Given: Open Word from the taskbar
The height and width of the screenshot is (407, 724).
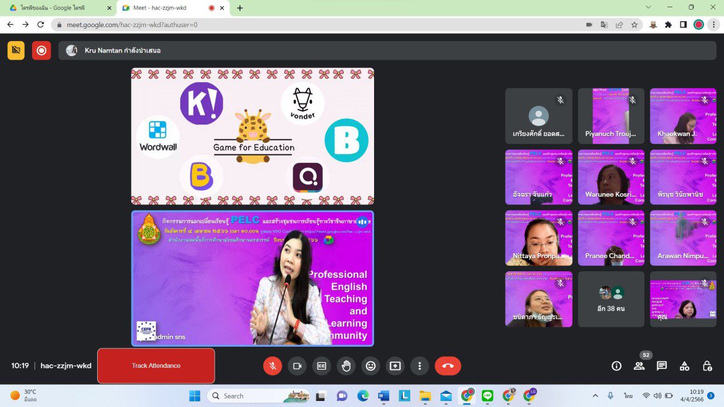Looking at the screenshot, I should tap(384, 396).
